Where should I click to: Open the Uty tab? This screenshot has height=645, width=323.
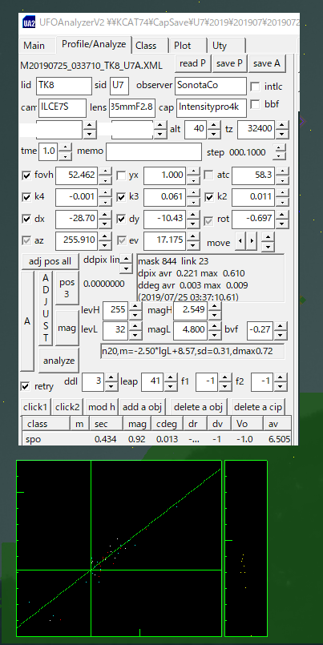coord(227,46)
